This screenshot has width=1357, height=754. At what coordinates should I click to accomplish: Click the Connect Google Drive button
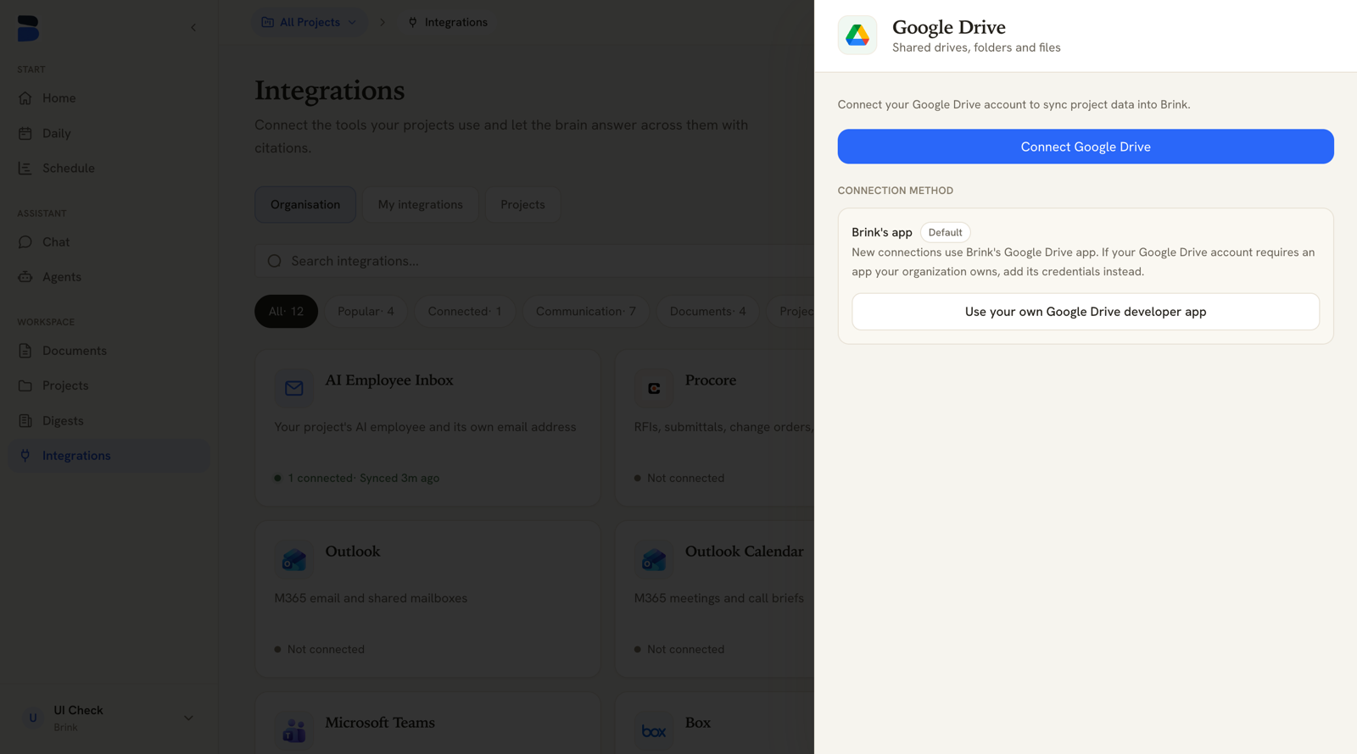(1086, 147)
